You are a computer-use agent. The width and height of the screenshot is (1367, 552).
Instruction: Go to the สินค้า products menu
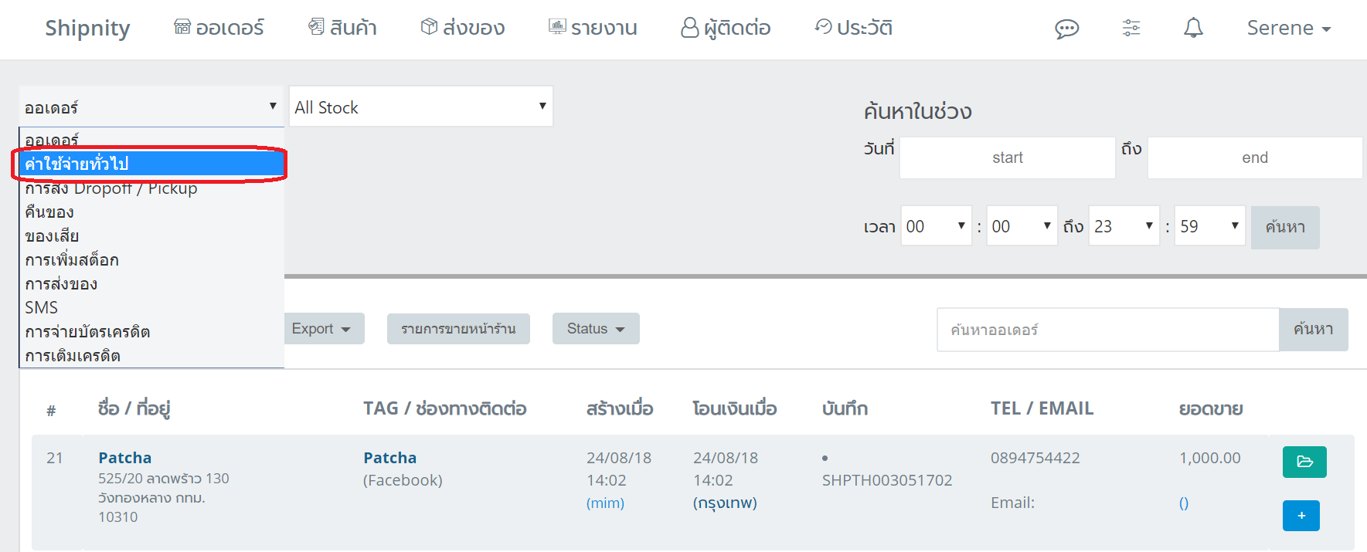342,29
